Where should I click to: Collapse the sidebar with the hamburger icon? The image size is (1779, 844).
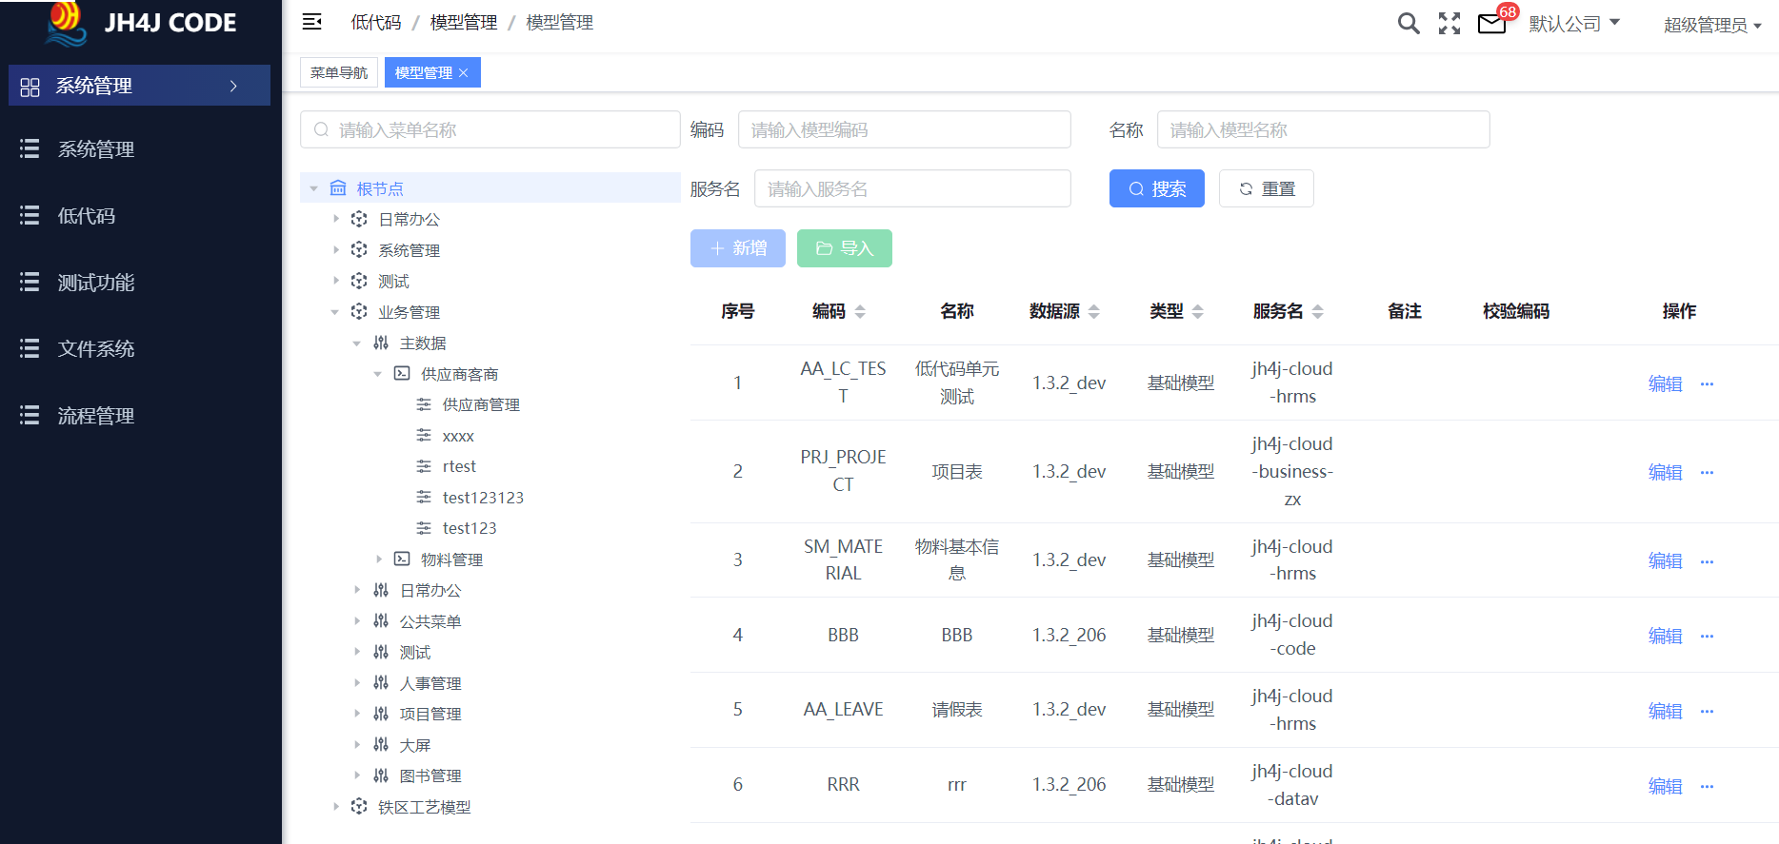tap(311, 22)
